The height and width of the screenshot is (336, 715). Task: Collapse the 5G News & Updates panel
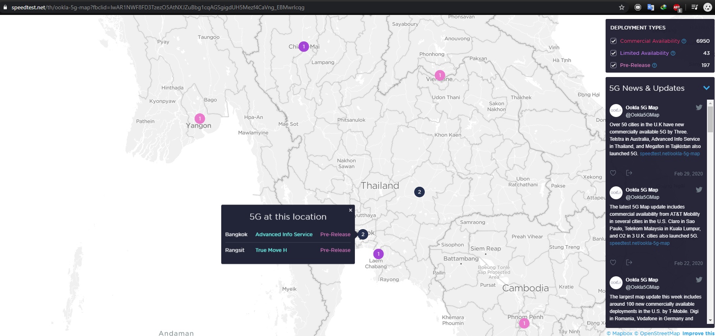[706, 88]
